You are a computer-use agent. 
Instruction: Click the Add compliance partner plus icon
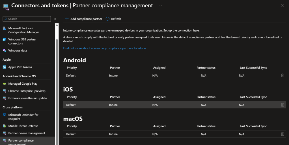tap(67, 19)
